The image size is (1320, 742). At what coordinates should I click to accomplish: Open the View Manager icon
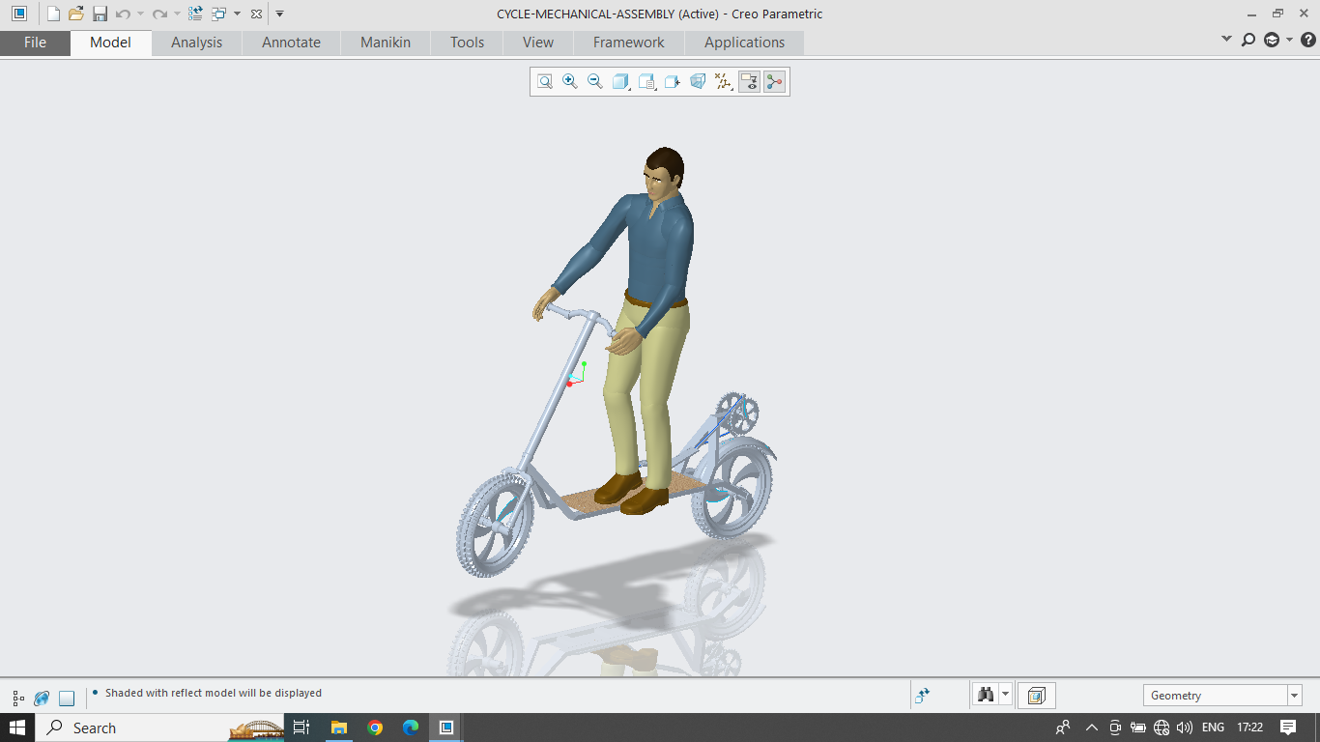pos(698,82)
